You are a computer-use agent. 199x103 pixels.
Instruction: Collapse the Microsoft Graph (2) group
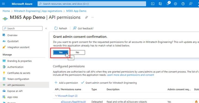point(56,96)
